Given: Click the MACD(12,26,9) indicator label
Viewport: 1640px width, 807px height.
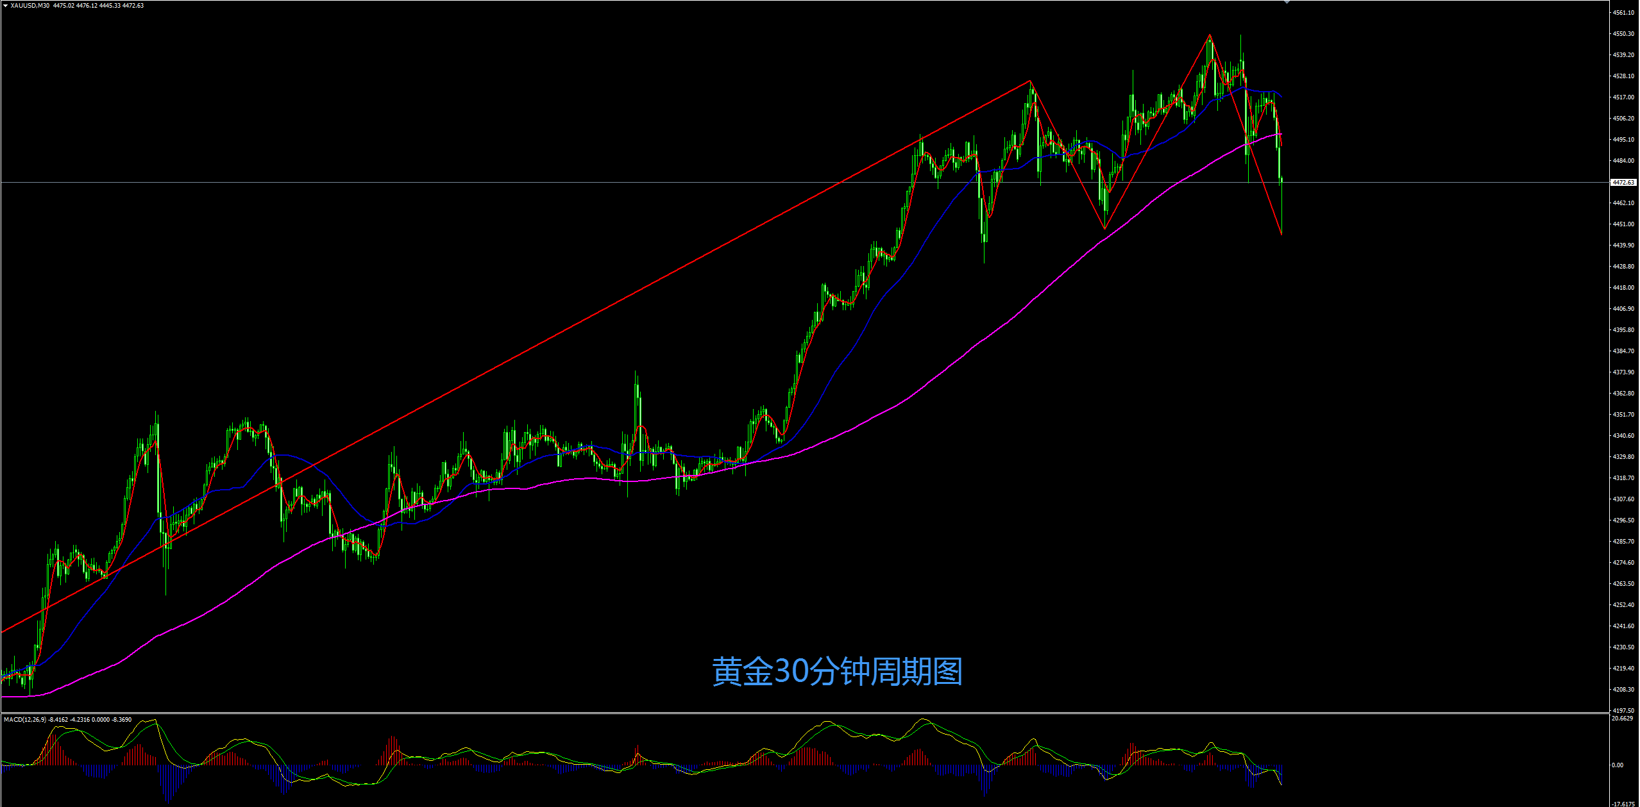Looking at the screenshot, I should coord(25,720).
